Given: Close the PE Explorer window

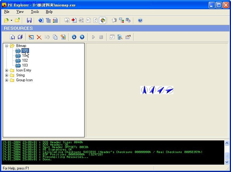Looking at the screenshot, I should pos(226,5).
